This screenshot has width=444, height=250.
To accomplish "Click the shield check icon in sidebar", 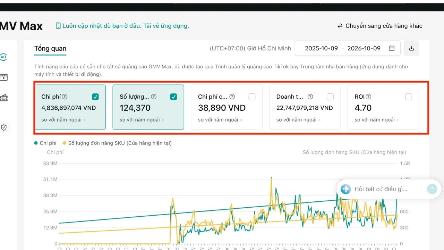I will pyautogui.click(x=4, y=127).
